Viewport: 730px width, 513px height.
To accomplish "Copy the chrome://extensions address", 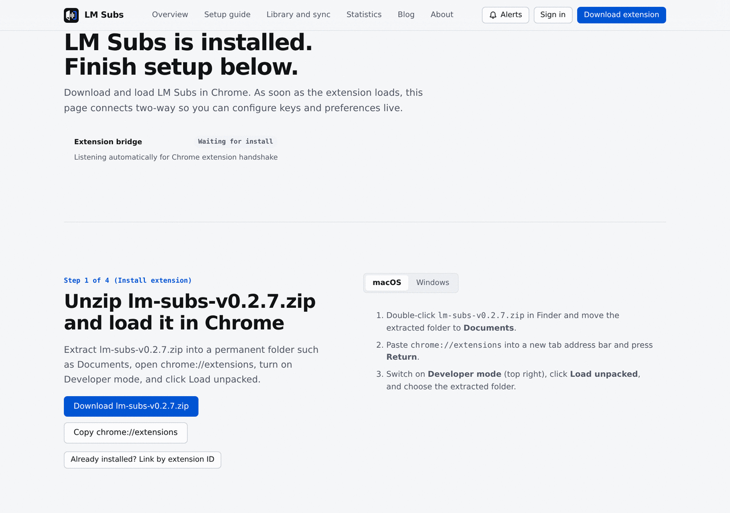I will (125, 433).
